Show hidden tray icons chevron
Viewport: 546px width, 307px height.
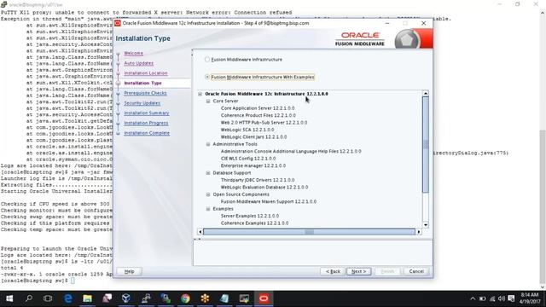pyautogui.click(x=473, y=298)
